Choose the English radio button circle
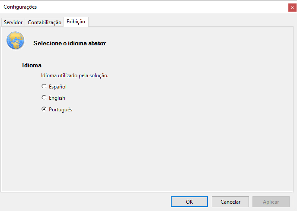Screen dimensions: 297x211 [x=44, y=98]
